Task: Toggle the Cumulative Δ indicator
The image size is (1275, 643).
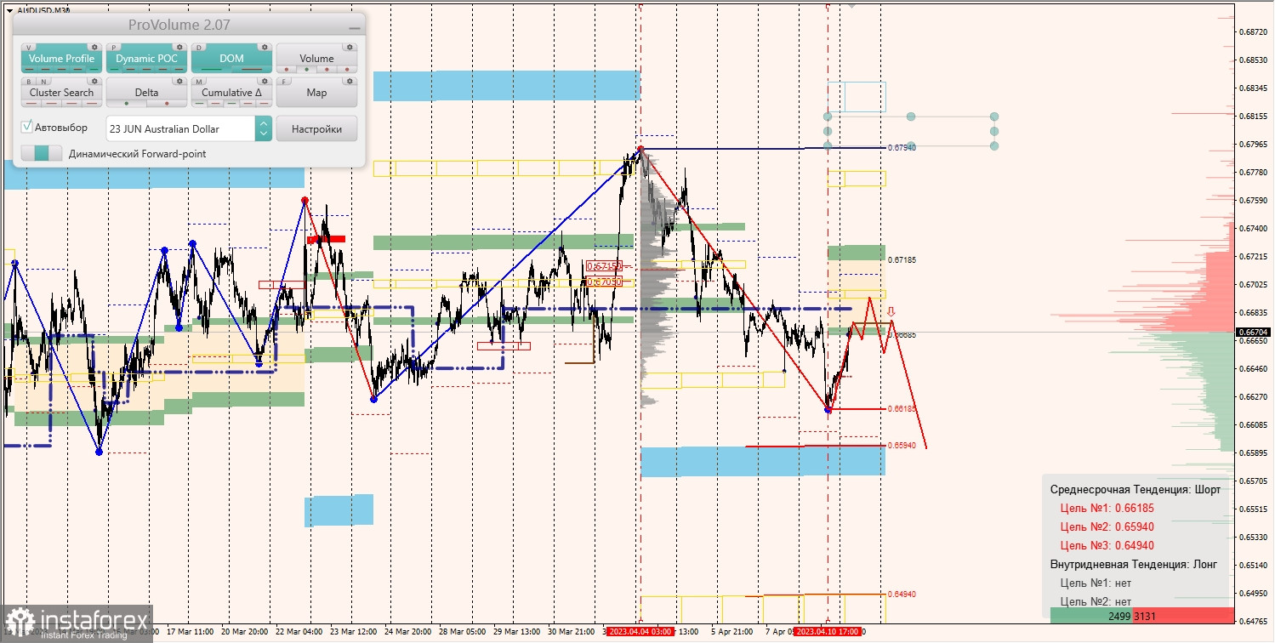Action: [x=231, y=93]
